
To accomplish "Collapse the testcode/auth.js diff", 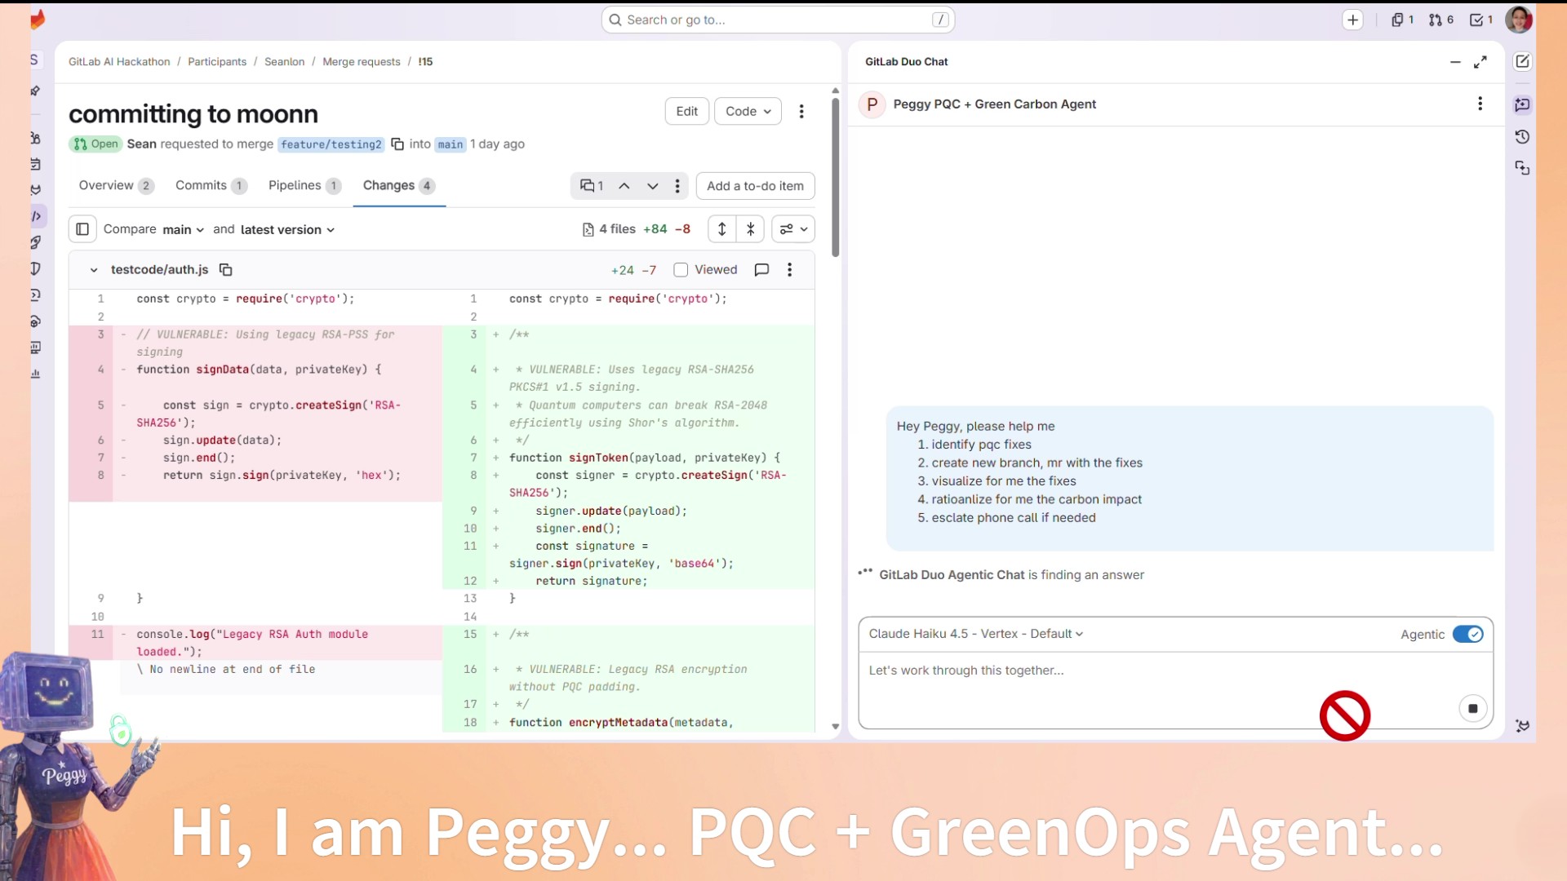I will [94, 270].
